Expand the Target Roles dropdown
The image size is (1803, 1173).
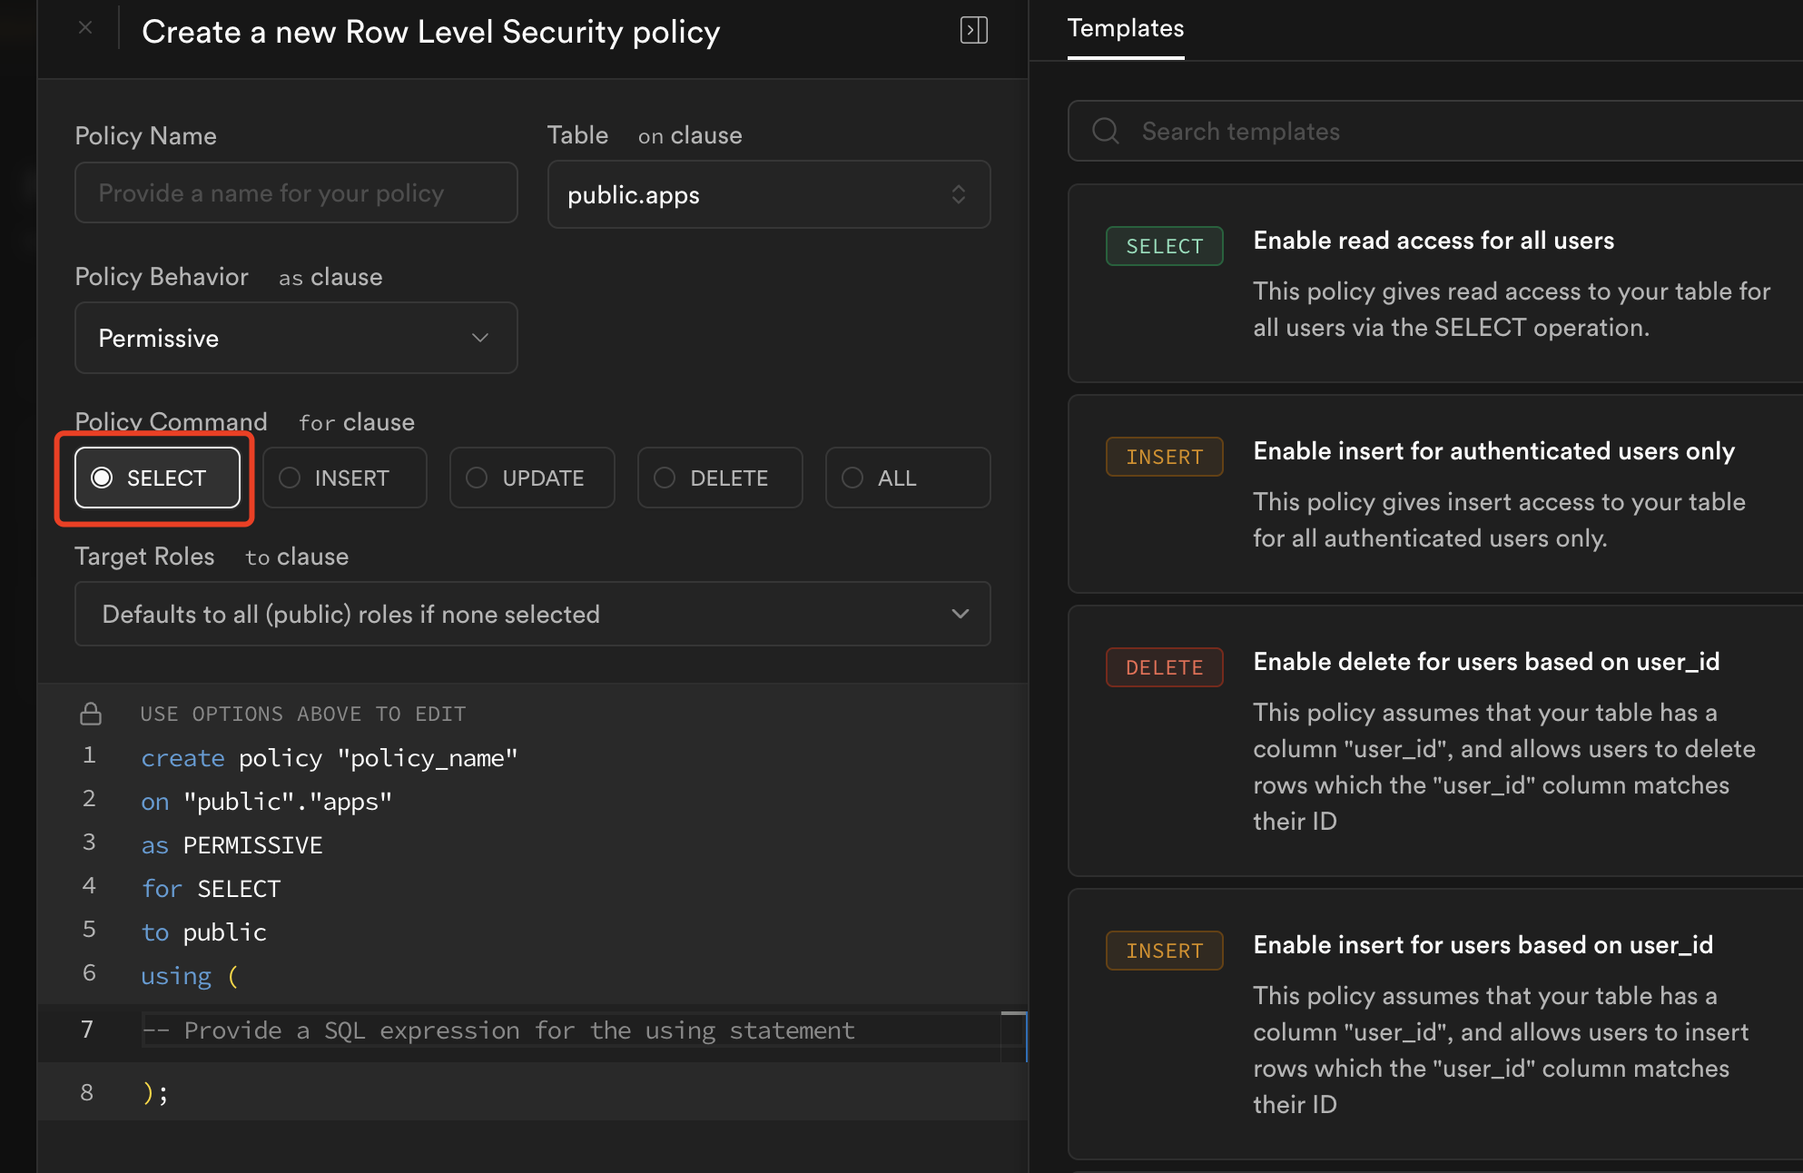coord(532,614)
